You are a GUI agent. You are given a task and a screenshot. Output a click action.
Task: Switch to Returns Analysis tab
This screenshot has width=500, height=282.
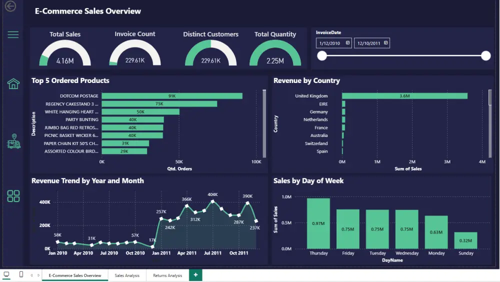(x=167, y=275)
